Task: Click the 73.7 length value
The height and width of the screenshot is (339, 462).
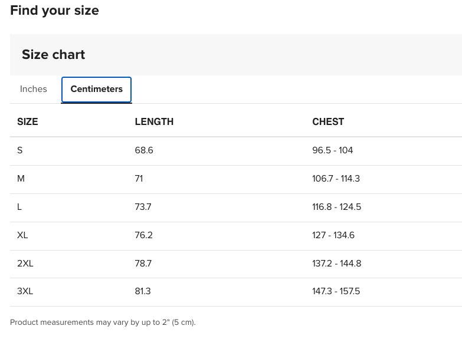Action: pyautogui.click(x=143, y=207)
